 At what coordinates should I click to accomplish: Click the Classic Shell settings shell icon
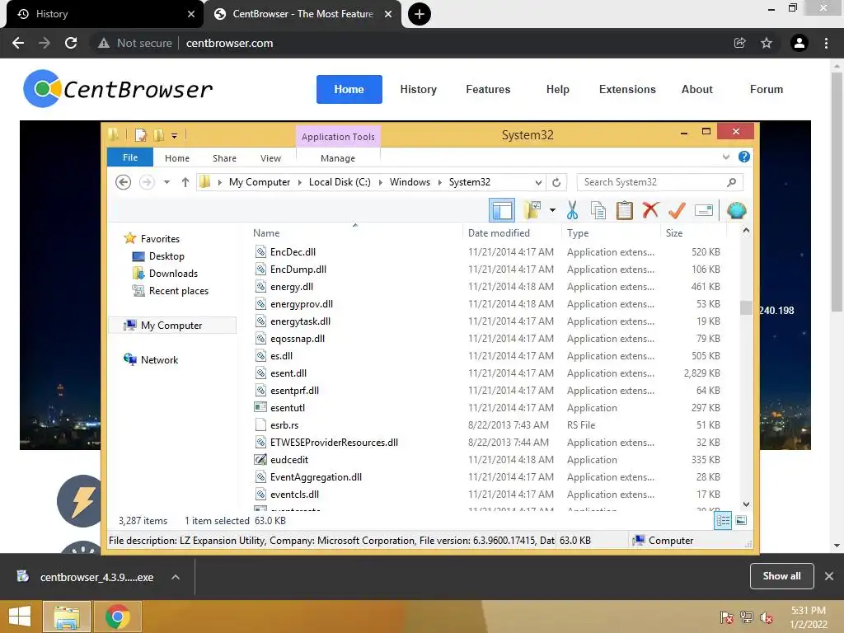click(x=736, y=210)
